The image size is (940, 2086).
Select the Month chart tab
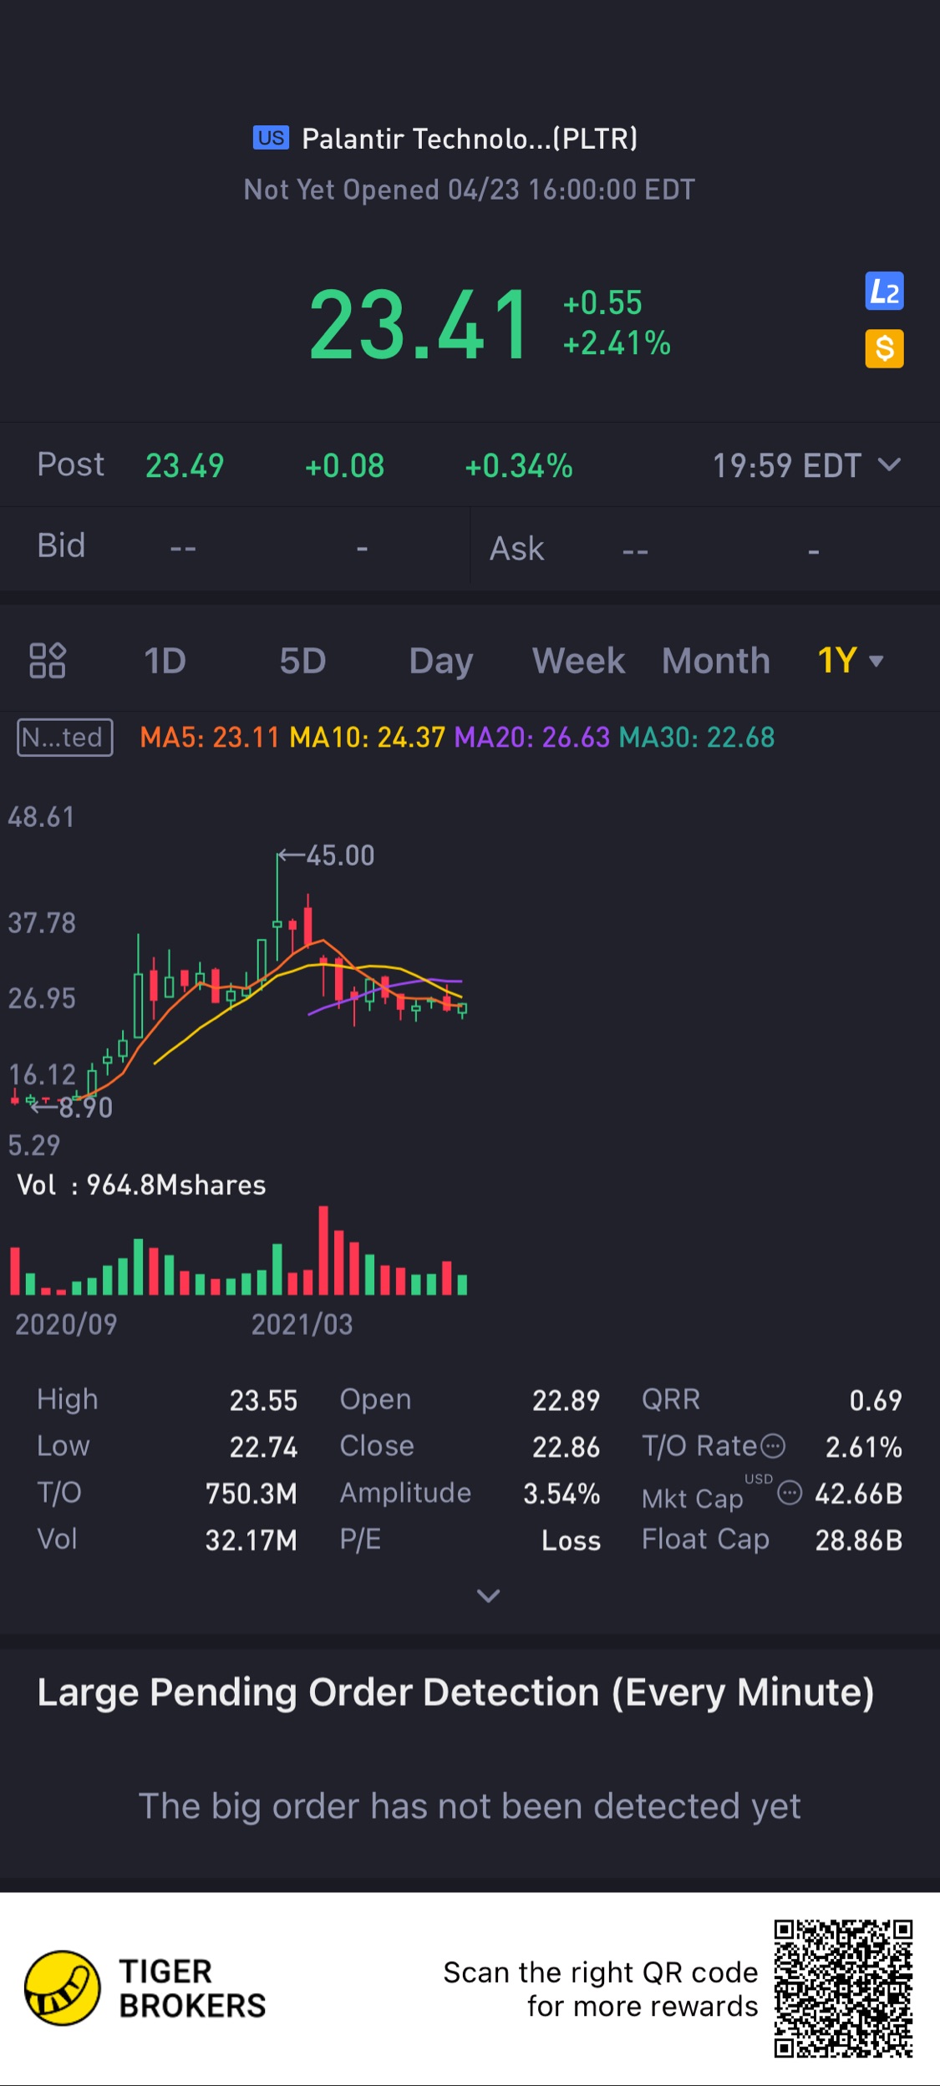(x=715, y=661)
